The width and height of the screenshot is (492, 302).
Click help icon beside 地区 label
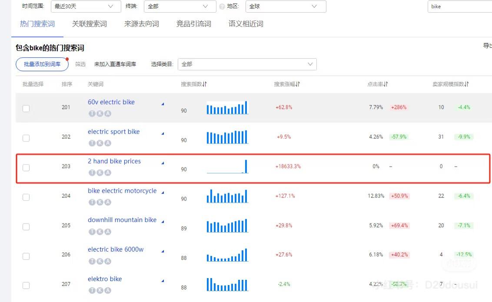click(x=222, y=6)
